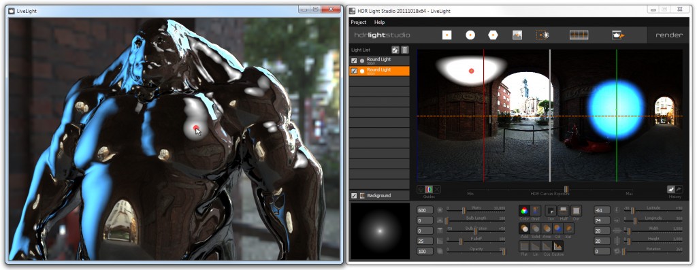
Task: Click the Width value field
Action: 602,231
